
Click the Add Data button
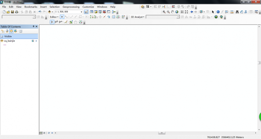50,12
